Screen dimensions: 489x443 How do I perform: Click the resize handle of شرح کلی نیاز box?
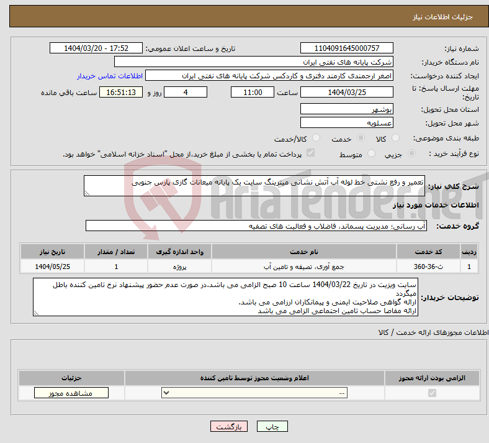[87, 193]
